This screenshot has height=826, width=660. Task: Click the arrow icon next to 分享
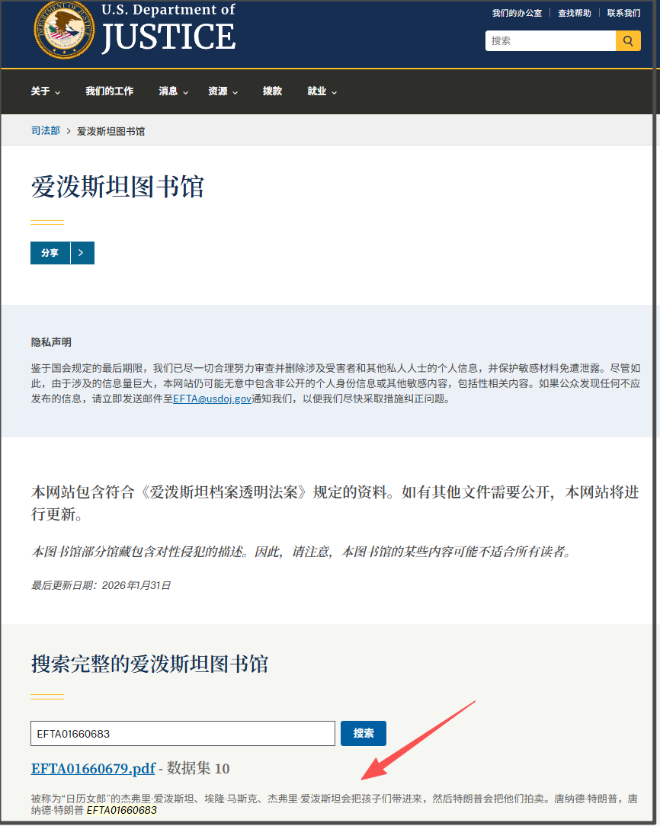pyautogui.click(x=81, y=252)
